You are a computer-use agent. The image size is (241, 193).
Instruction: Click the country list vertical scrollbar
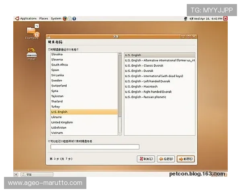120,92
